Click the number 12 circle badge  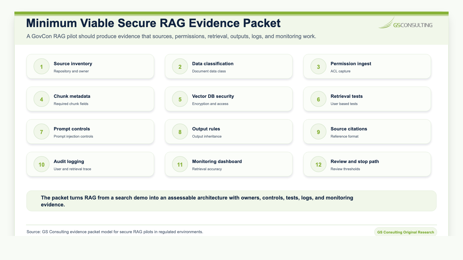tap(318, 164)
